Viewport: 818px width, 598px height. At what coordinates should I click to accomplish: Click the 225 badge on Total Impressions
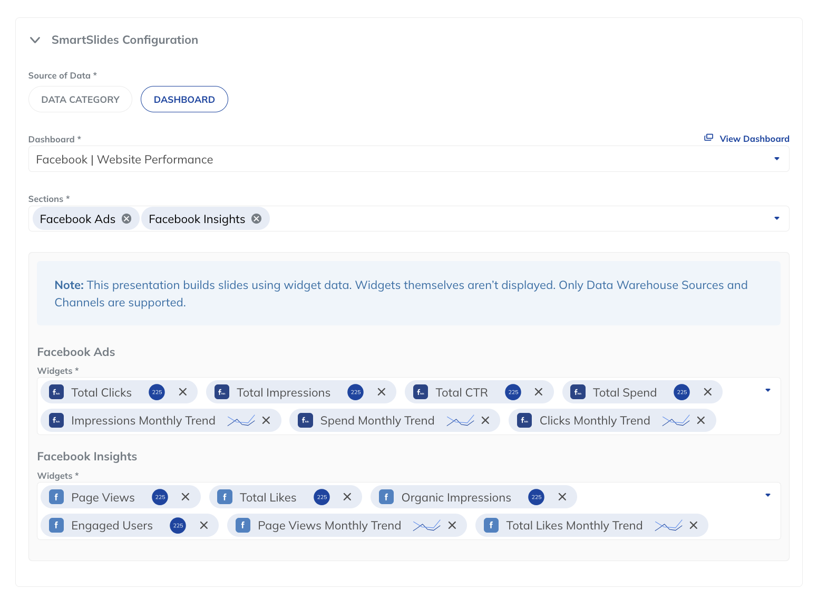click(x=356, y=392)
